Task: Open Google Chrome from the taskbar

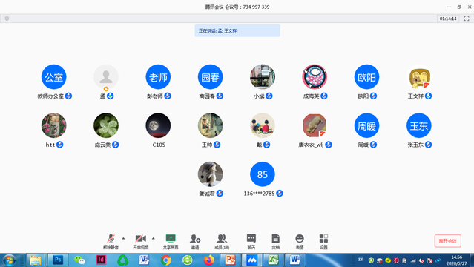Action: coord(165,260)
